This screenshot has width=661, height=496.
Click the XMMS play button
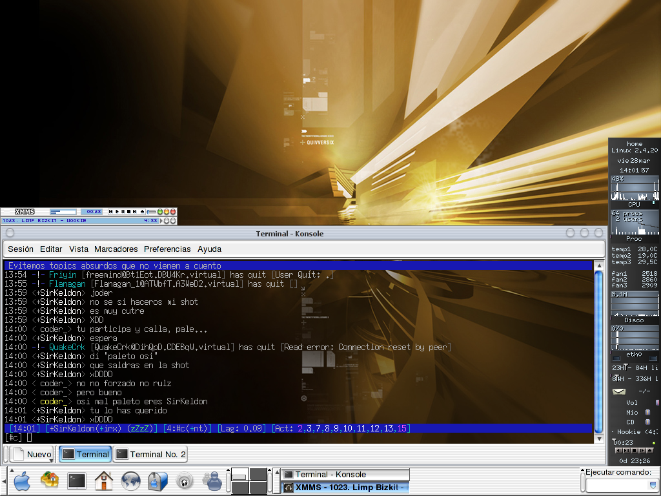tap(117, 211)
